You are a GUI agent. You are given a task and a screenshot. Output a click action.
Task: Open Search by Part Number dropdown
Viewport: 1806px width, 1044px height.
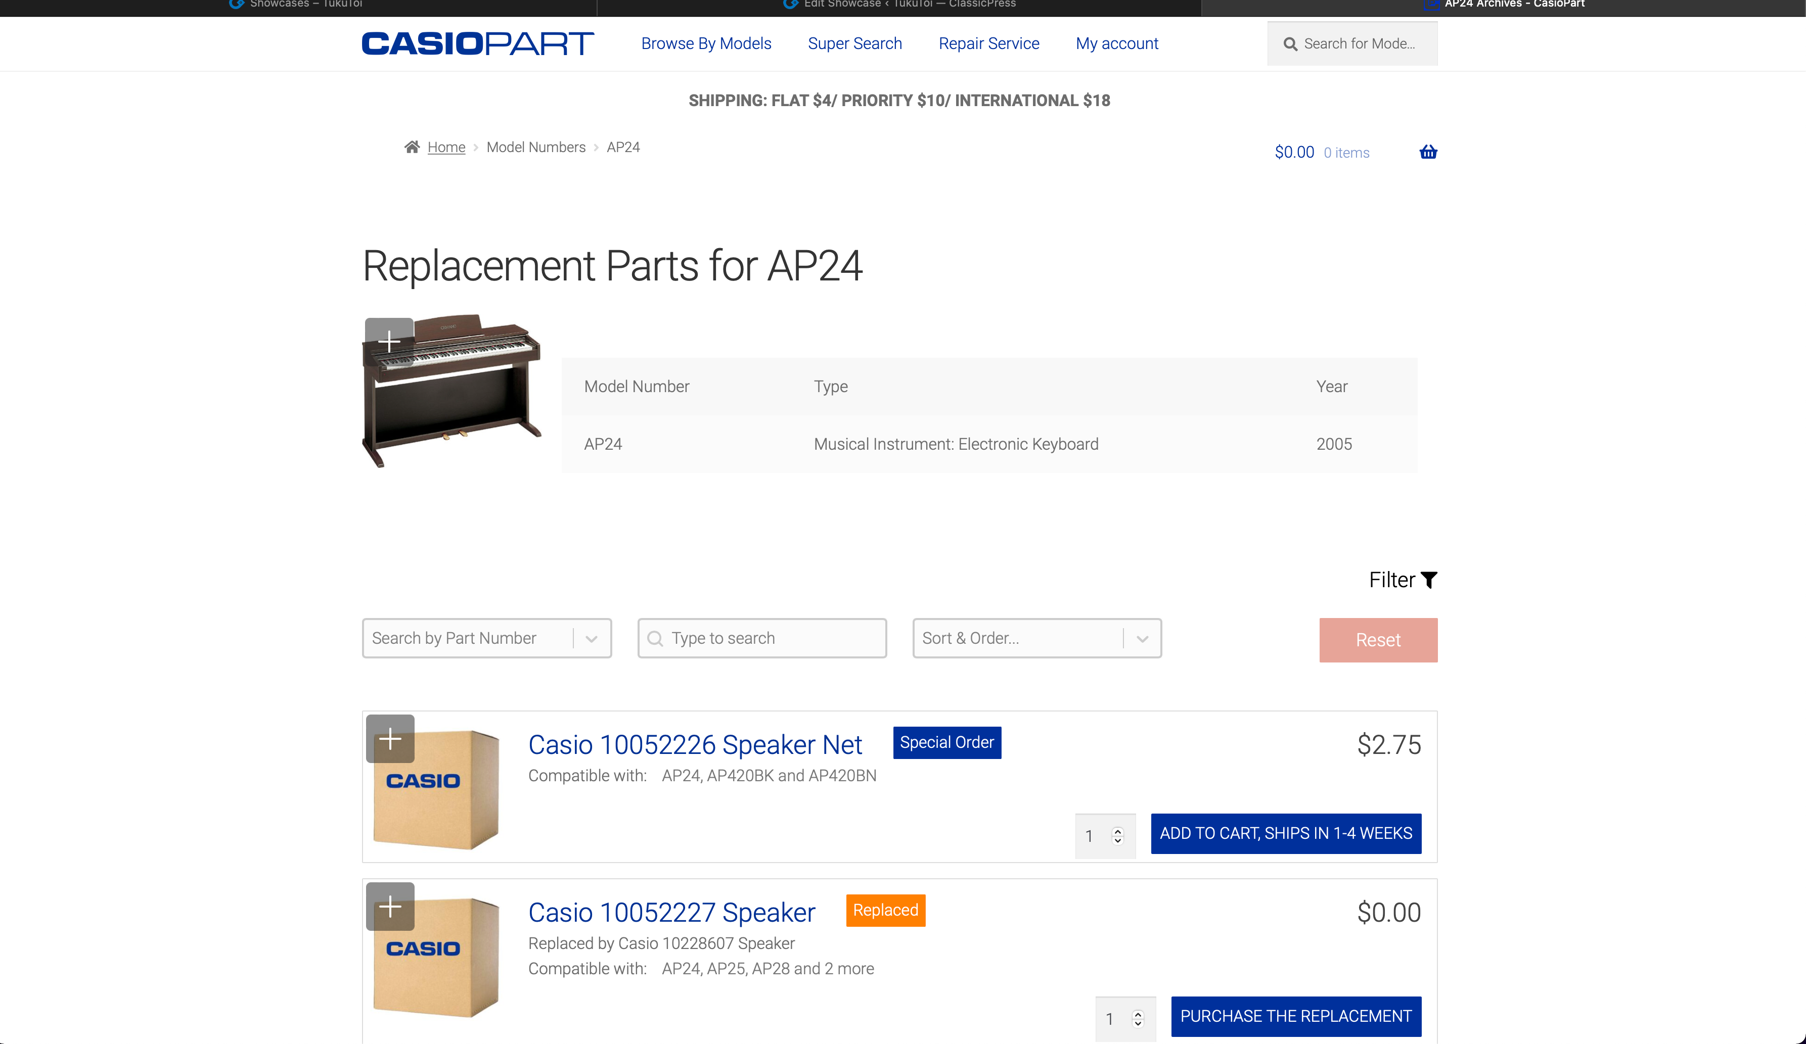(x=486, y=638)
